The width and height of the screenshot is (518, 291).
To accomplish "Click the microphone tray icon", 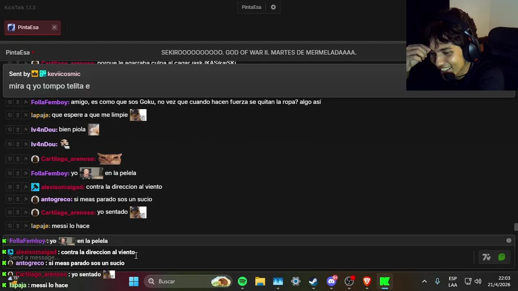I will click(x=437, y=281).
